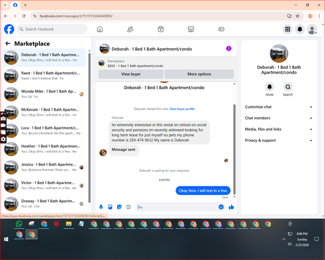
Task: Click the Search Facebook field
Action: coord(52,29)
